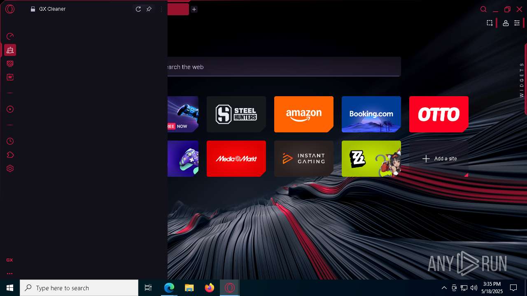Open the Windows Start menu
This screenshot has width=527, height=296.
point(10,288)
